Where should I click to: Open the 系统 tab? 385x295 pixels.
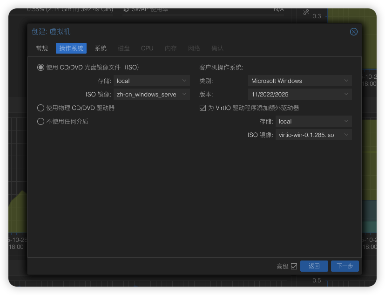pyautogui.click(x=101, y=48)
